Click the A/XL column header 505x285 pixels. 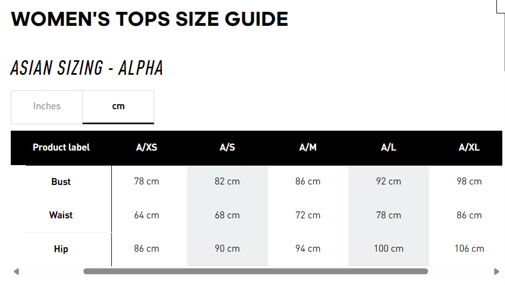point(469,147)
